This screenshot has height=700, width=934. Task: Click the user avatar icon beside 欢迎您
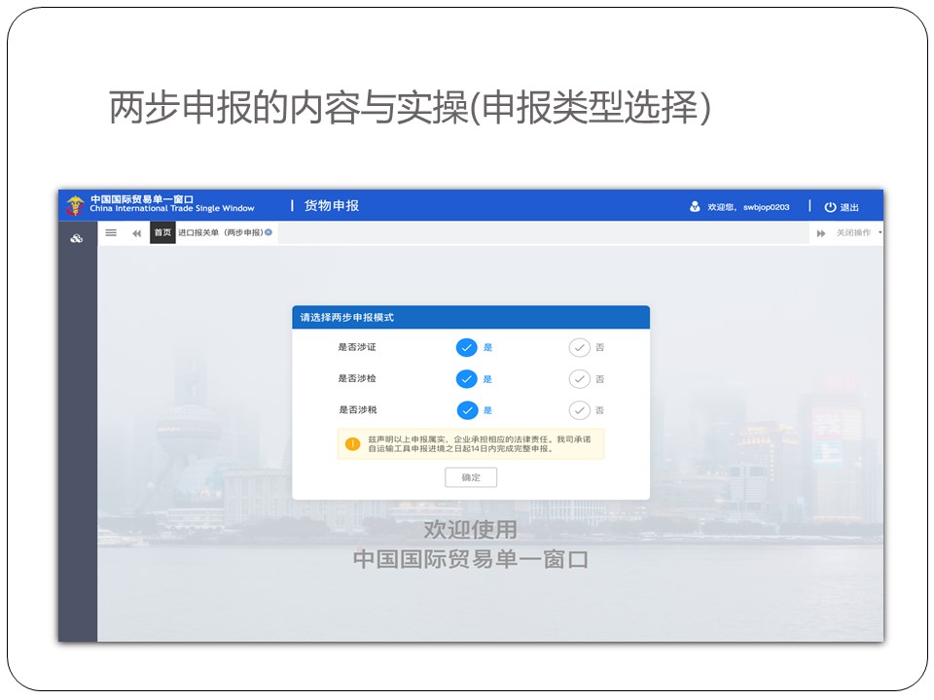pyautogui.click(x=695, y=206)
